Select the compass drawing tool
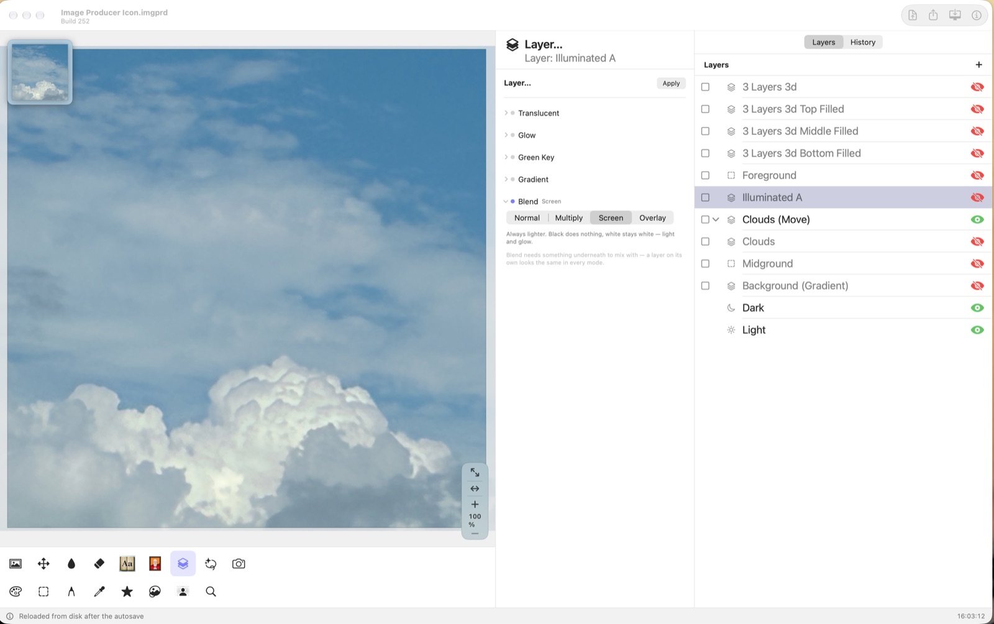994x624 pixels. [x=71, y=592]
